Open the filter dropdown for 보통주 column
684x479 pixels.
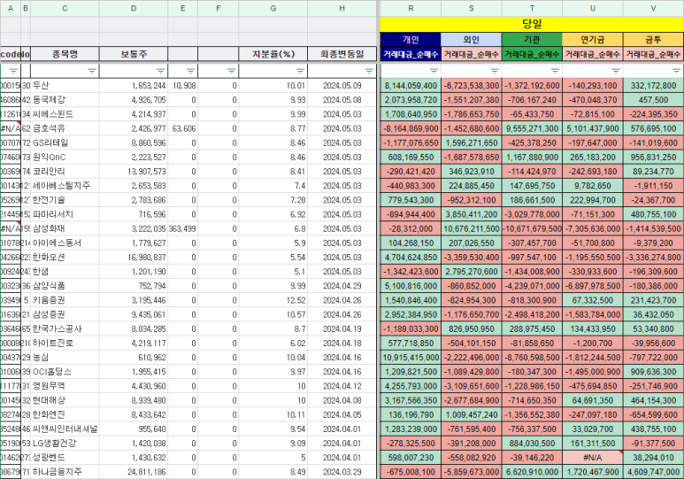[160, 71]
